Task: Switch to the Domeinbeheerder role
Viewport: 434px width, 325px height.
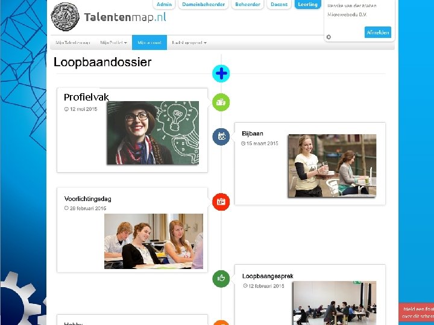Action: (x=204, y=4)
